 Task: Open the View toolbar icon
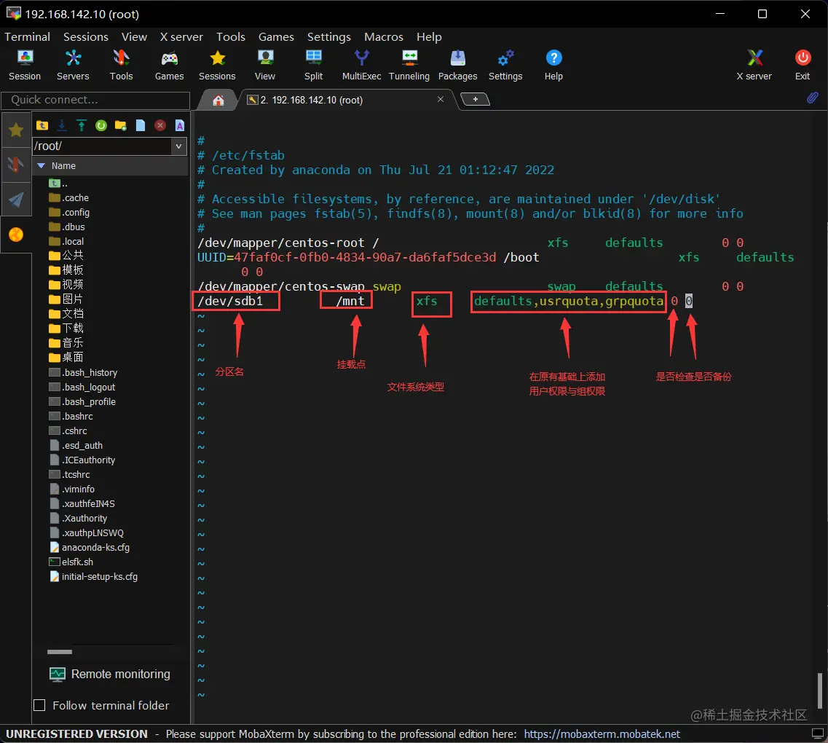(265, 65)
